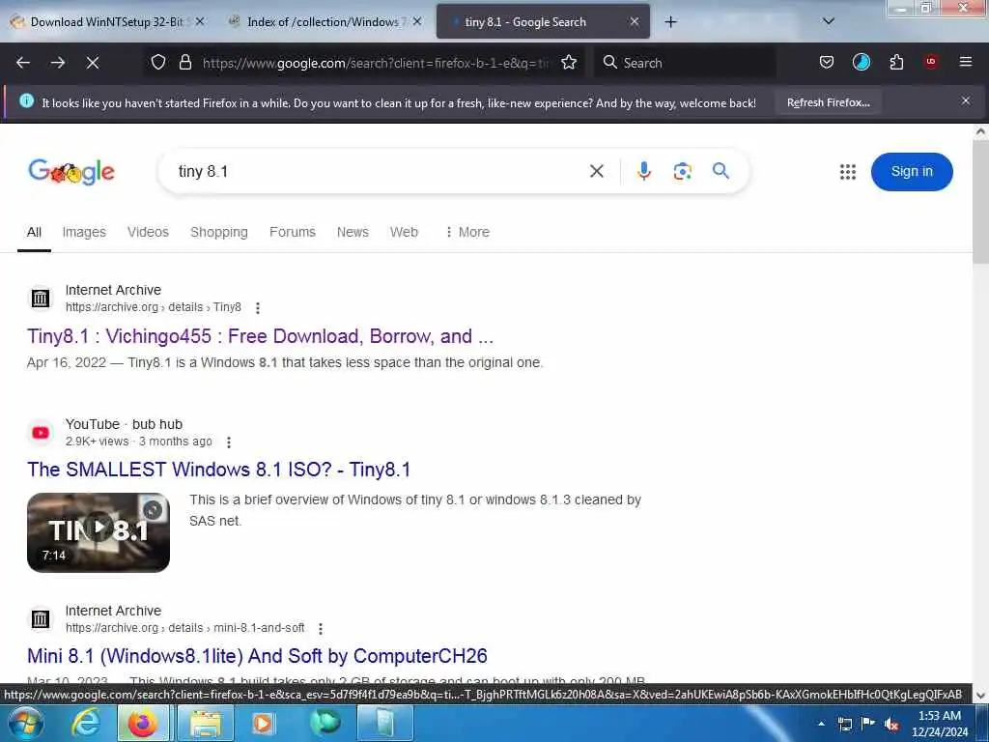Open the uBlock Origin extension icon
The width and height of the screenshot is (989, 742).
point(931,63)
